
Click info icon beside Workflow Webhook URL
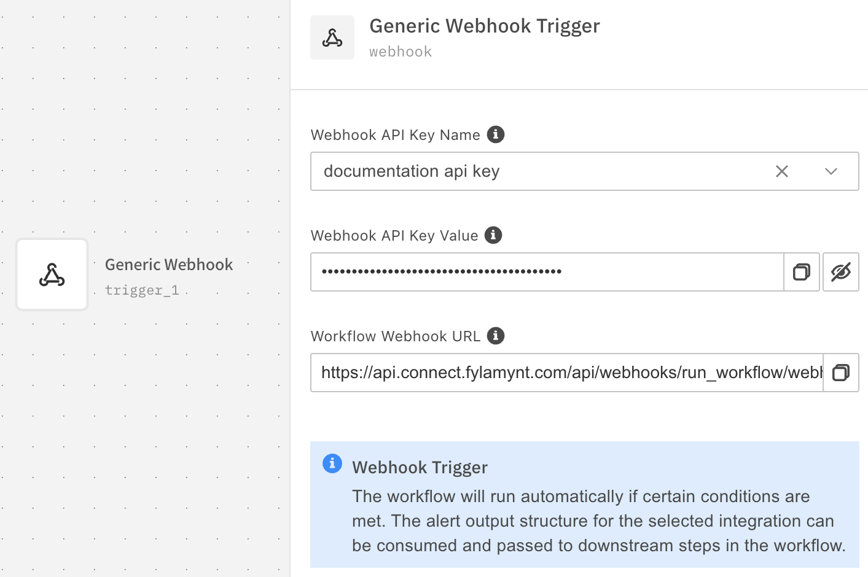click(x=496, y=336)
